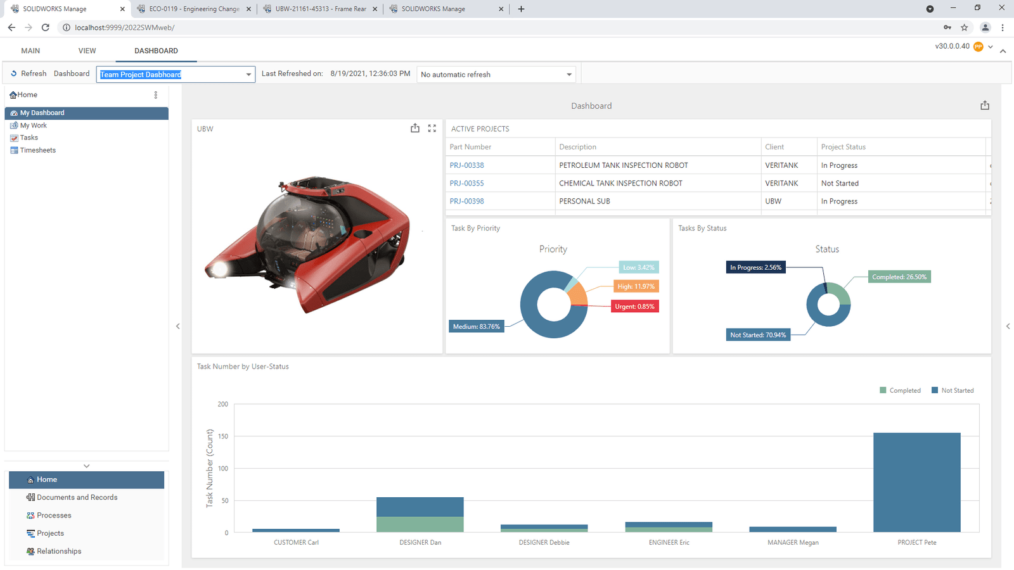Click the UBW panel export icon

coord(415,129)
